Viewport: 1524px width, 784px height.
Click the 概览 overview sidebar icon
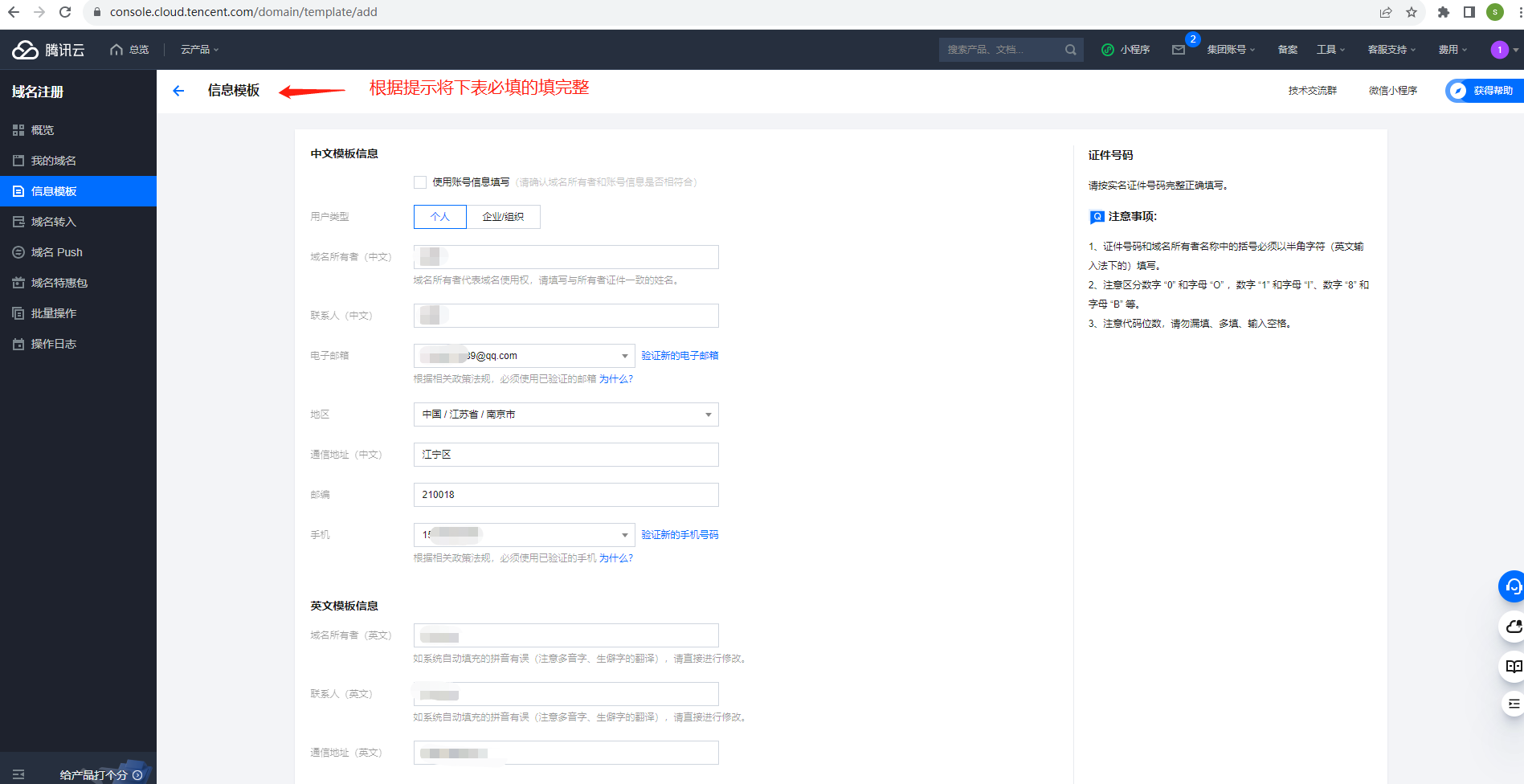point(18,130)
